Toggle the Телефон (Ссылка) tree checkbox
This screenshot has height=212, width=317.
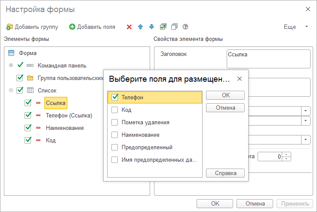(28, 116)
